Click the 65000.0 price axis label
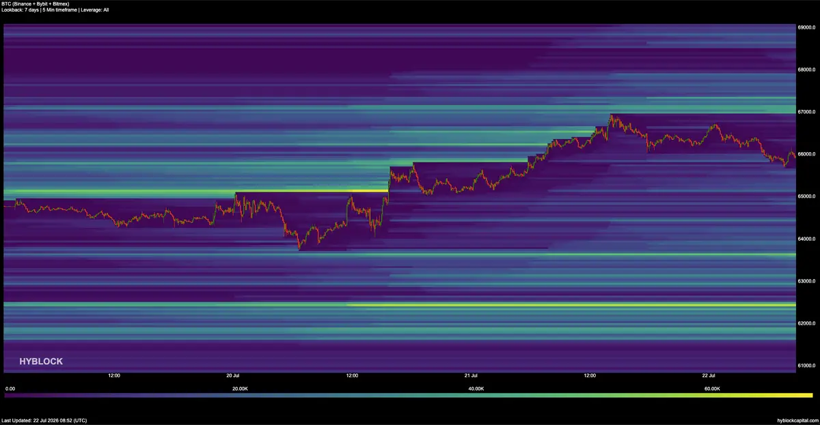Screen dimensions: 820x425 coord(807,196)
